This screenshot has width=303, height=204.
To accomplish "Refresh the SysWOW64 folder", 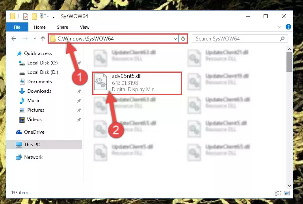I will click(183, 39).
